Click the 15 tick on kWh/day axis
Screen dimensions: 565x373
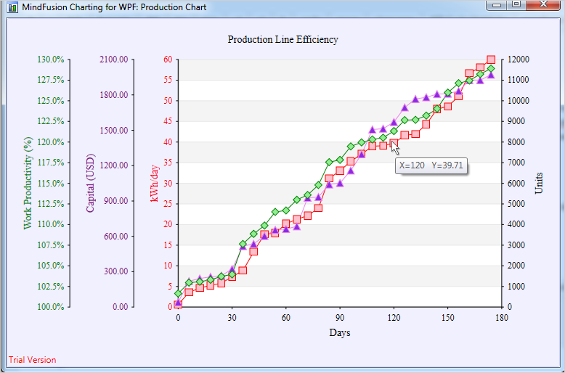[168, 245]
